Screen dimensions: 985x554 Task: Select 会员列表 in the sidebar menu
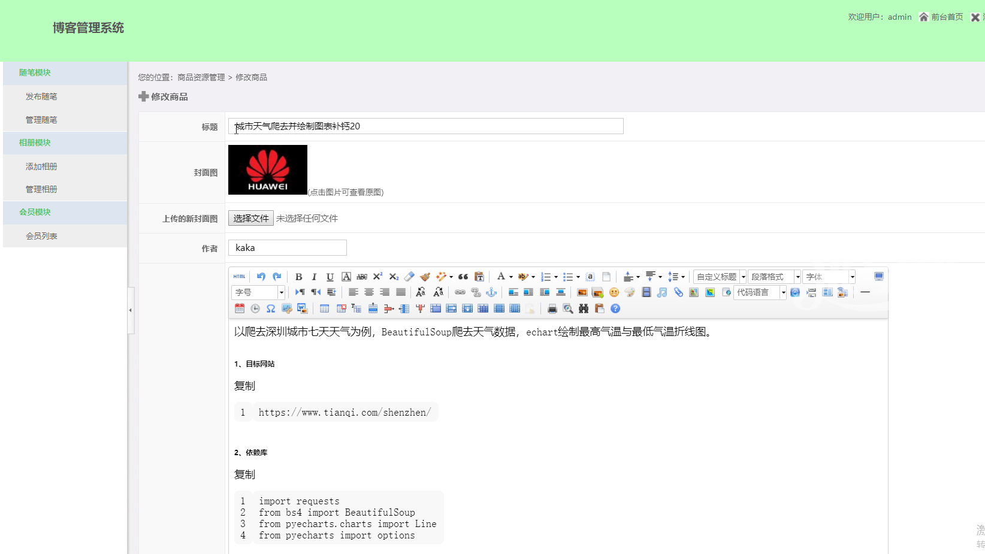click(41, 236)
